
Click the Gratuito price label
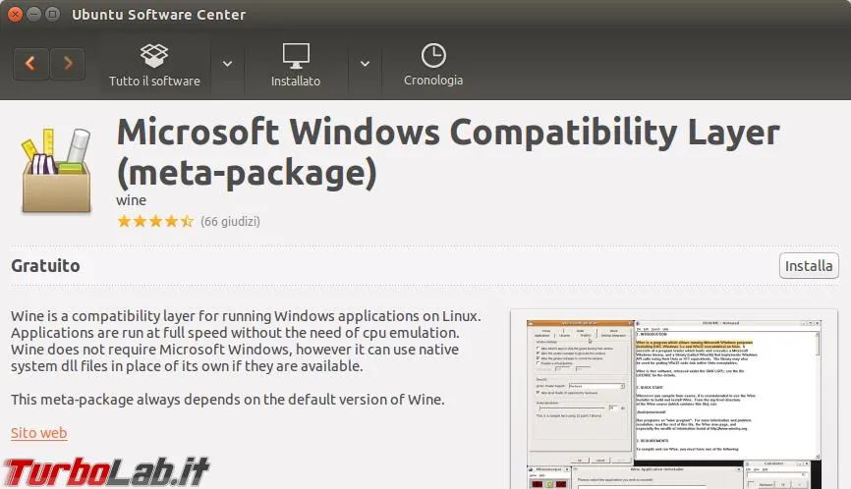(45, 266)
